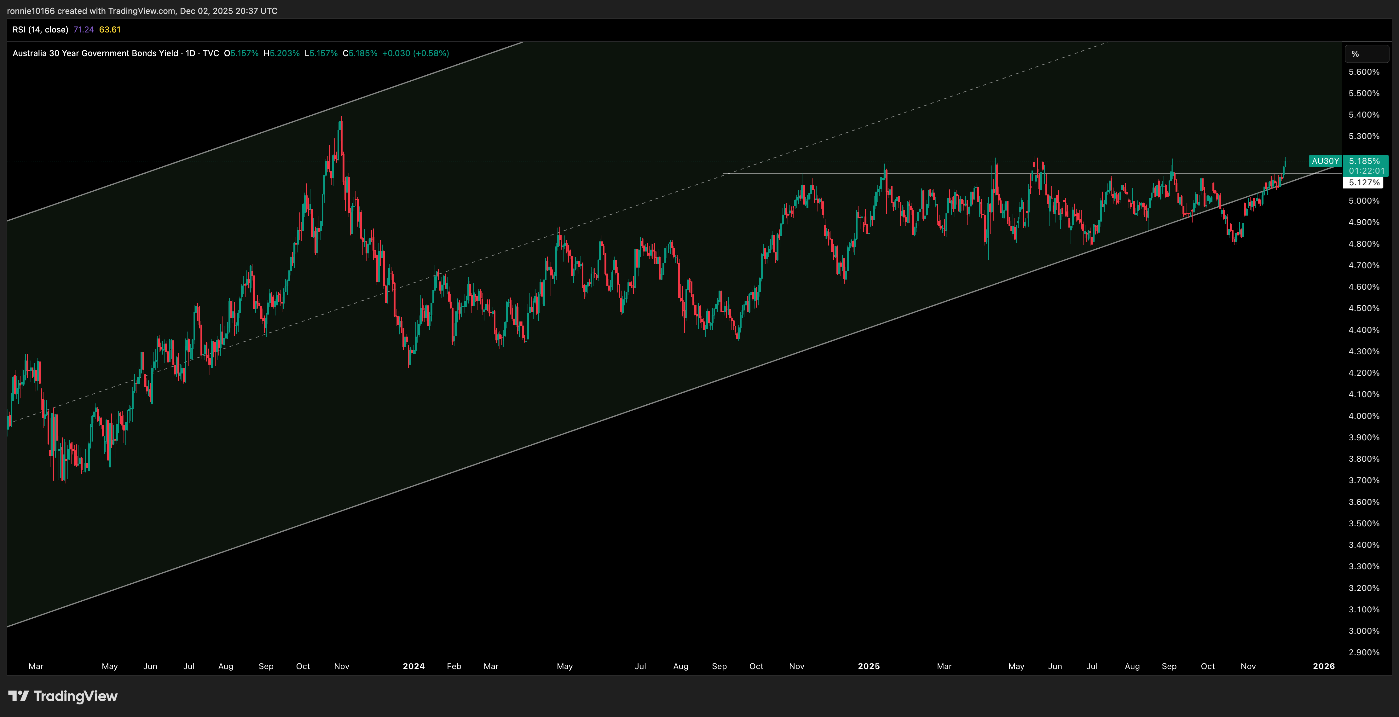Click the 5.400% level on the price scale

[x=1365, y=115]
